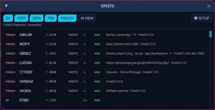
Task: Click 'FreeDV Reporter: connected' status
Action: [22, 25]
